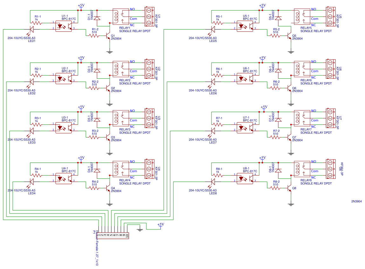
Task: Click the +5V power flag near P1
Action: pyautogui.click(x=161, y=225)
